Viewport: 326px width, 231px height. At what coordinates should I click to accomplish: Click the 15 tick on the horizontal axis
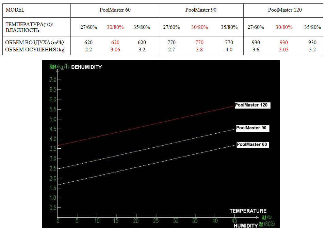tap(116, 221)
